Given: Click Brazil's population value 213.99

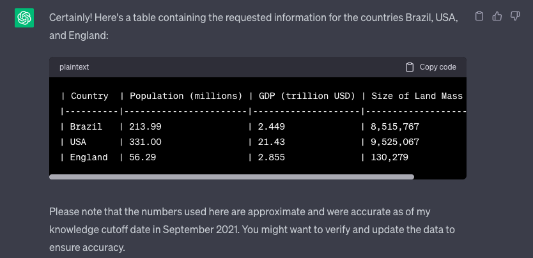Looking at the screenshot, I should tap(146, 127).
